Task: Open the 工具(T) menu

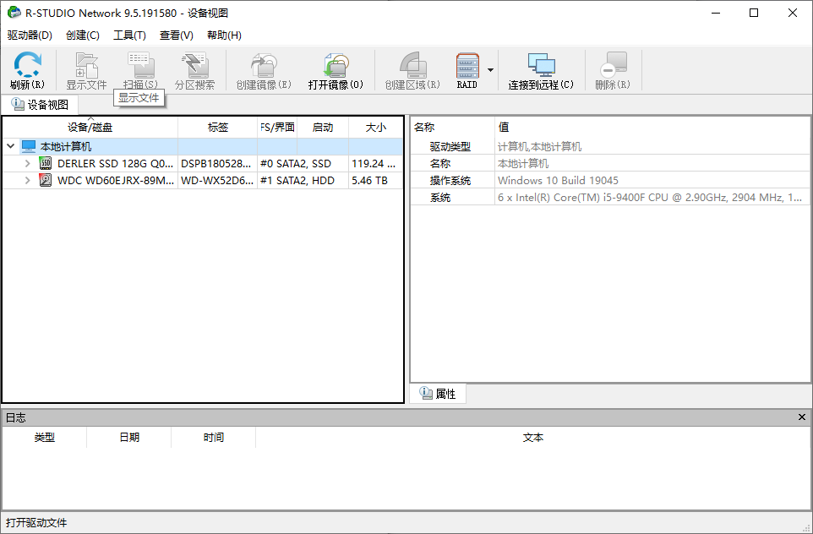Action: pos(128,35)
